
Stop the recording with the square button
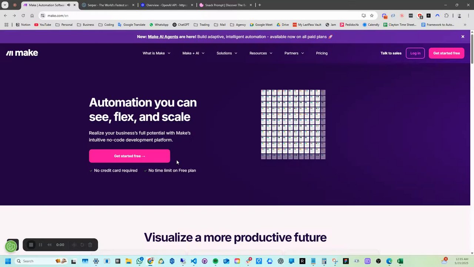click(x=31, y=245)
